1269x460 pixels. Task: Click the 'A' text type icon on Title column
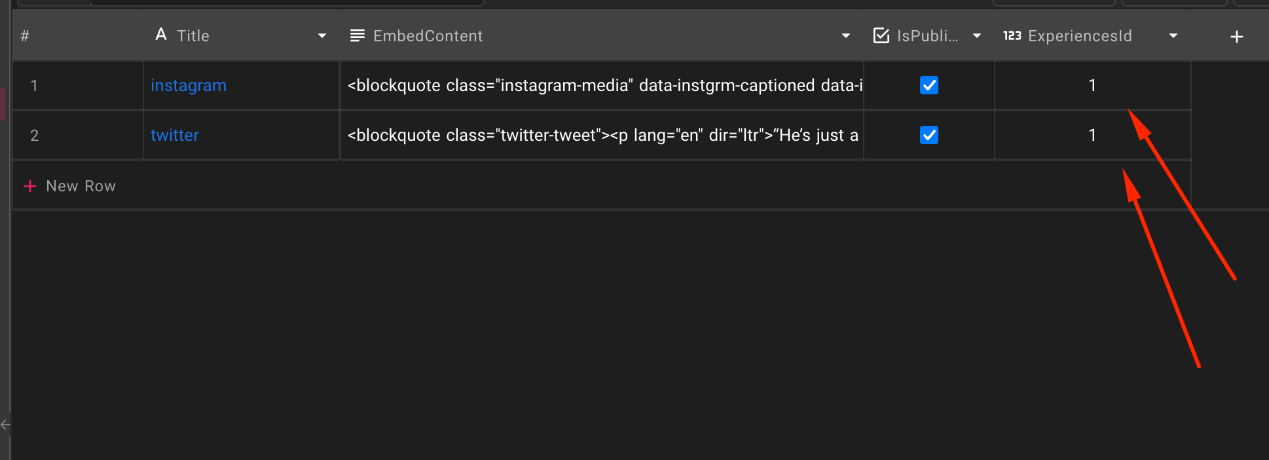pos(160,35)
